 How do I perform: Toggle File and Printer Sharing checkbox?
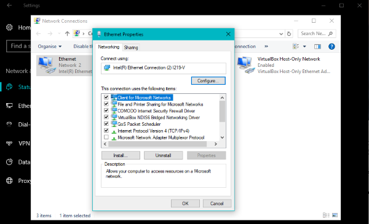coord(106,104)
